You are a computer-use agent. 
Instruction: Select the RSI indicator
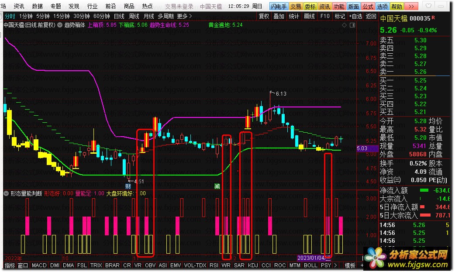[214, 265]
